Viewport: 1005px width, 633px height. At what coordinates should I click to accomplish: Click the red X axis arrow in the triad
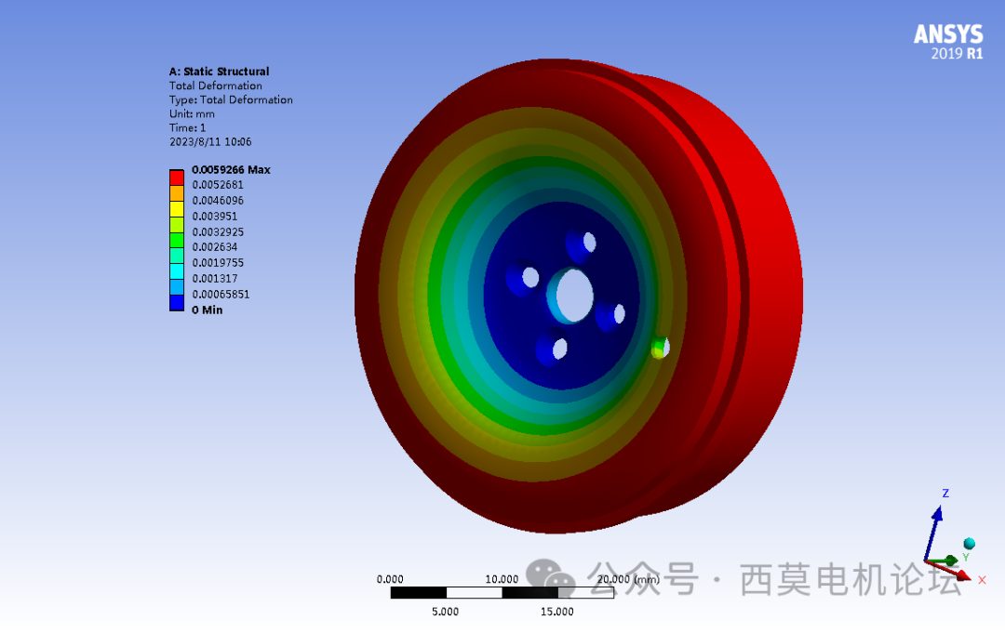point(963,574)
